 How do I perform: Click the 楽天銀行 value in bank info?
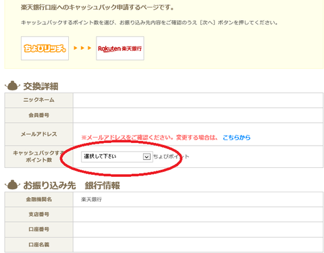coord(91,199)
